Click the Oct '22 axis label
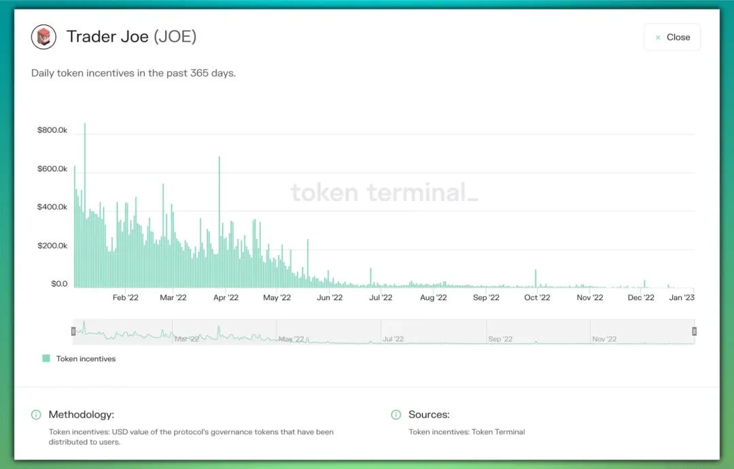The image size is (734, 469). (538, 297)
